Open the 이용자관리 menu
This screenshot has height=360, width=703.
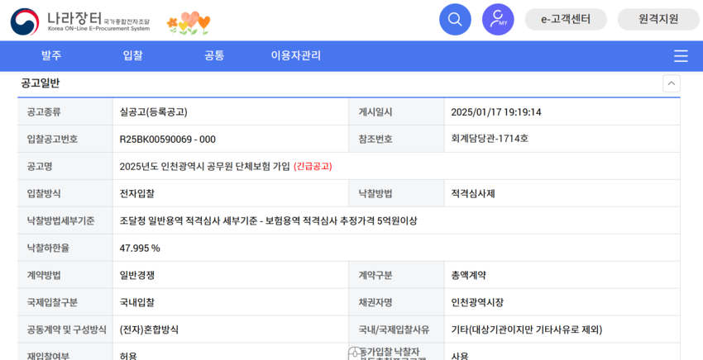(x=295, y=56)
